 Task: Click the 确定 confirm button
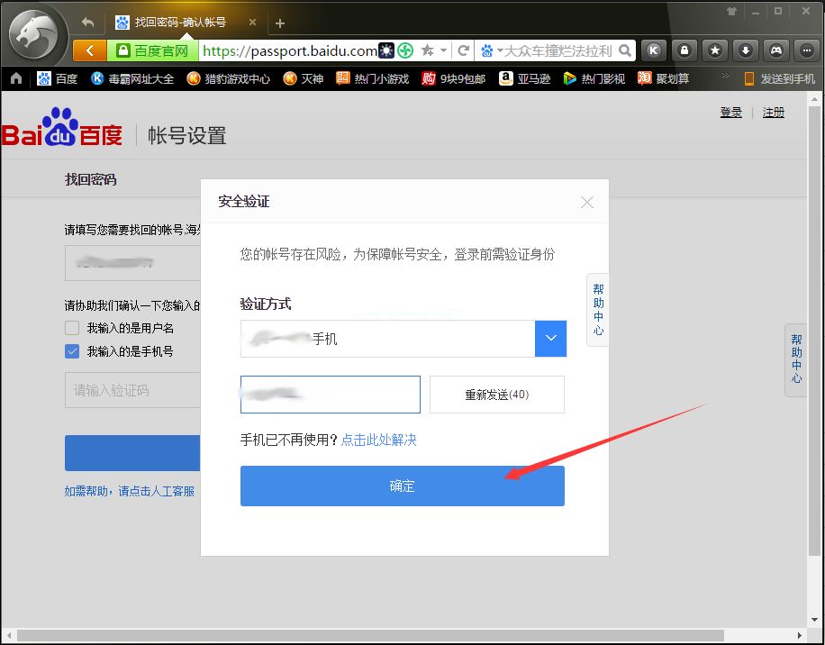point(402,486)
